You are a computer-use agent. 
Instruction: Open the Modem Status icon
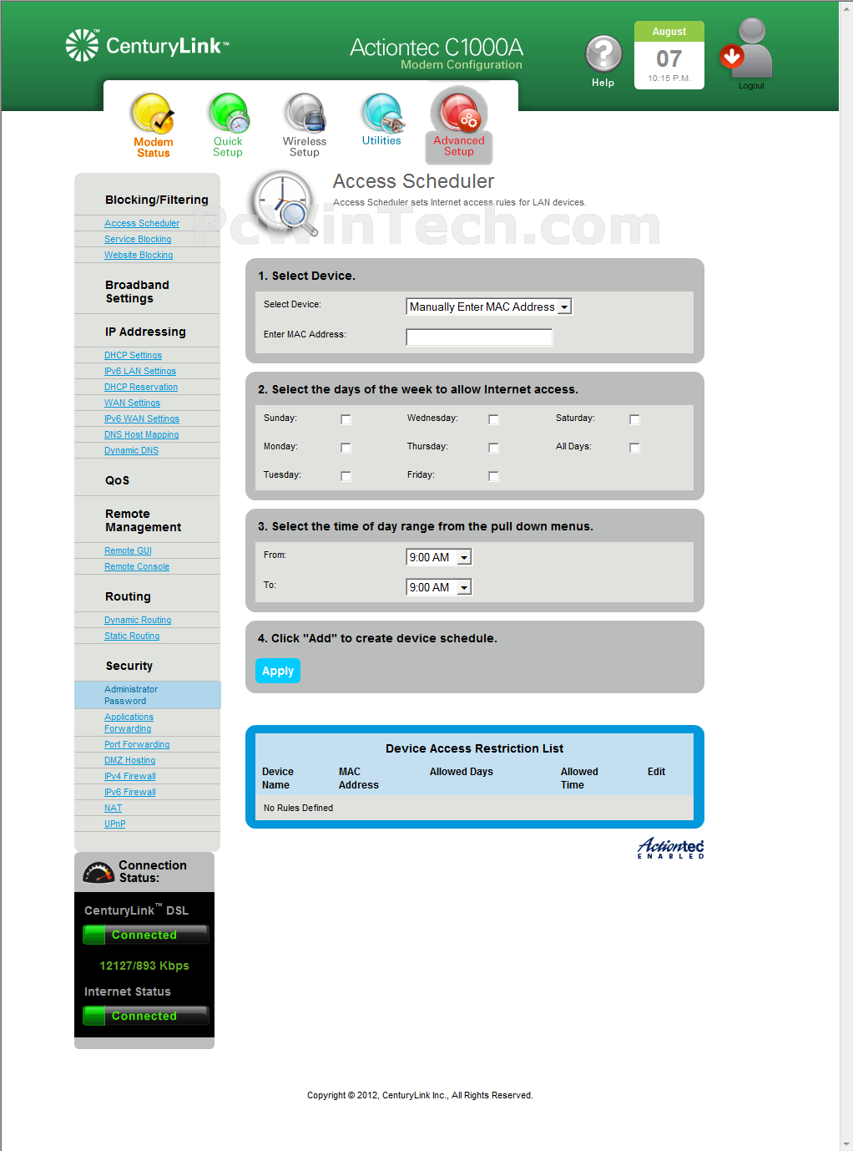tap(154, 125)
